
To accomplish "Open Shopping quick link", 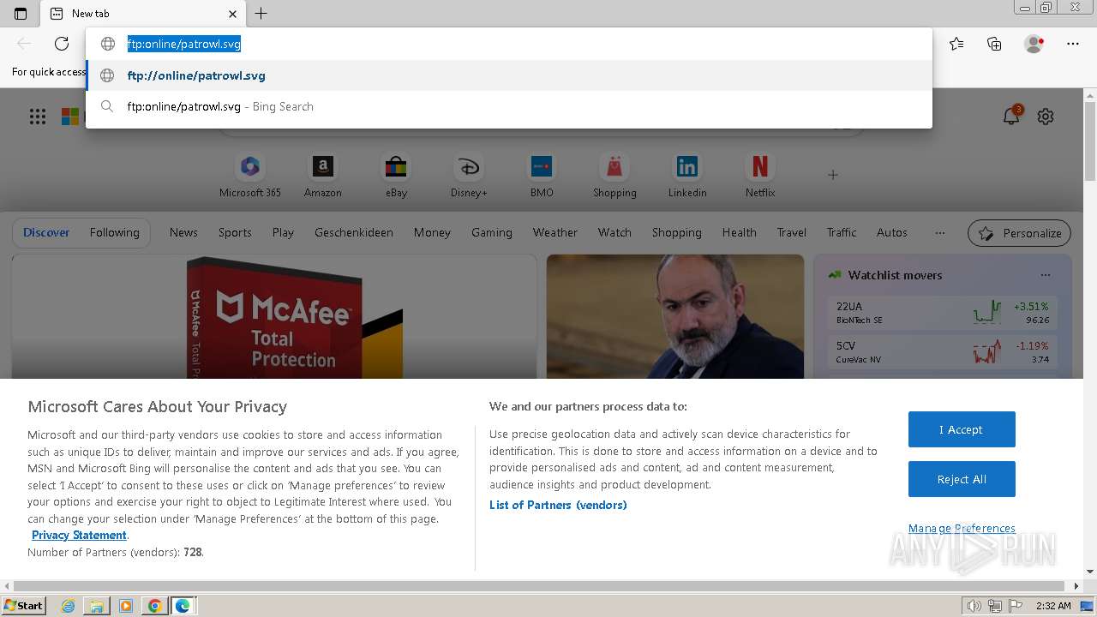I will 614,176.
